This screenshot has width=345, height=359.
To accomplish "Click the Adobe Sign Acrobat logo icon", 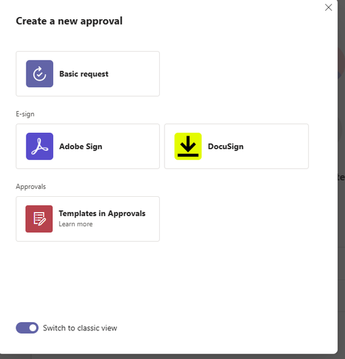I will [39, 146].
